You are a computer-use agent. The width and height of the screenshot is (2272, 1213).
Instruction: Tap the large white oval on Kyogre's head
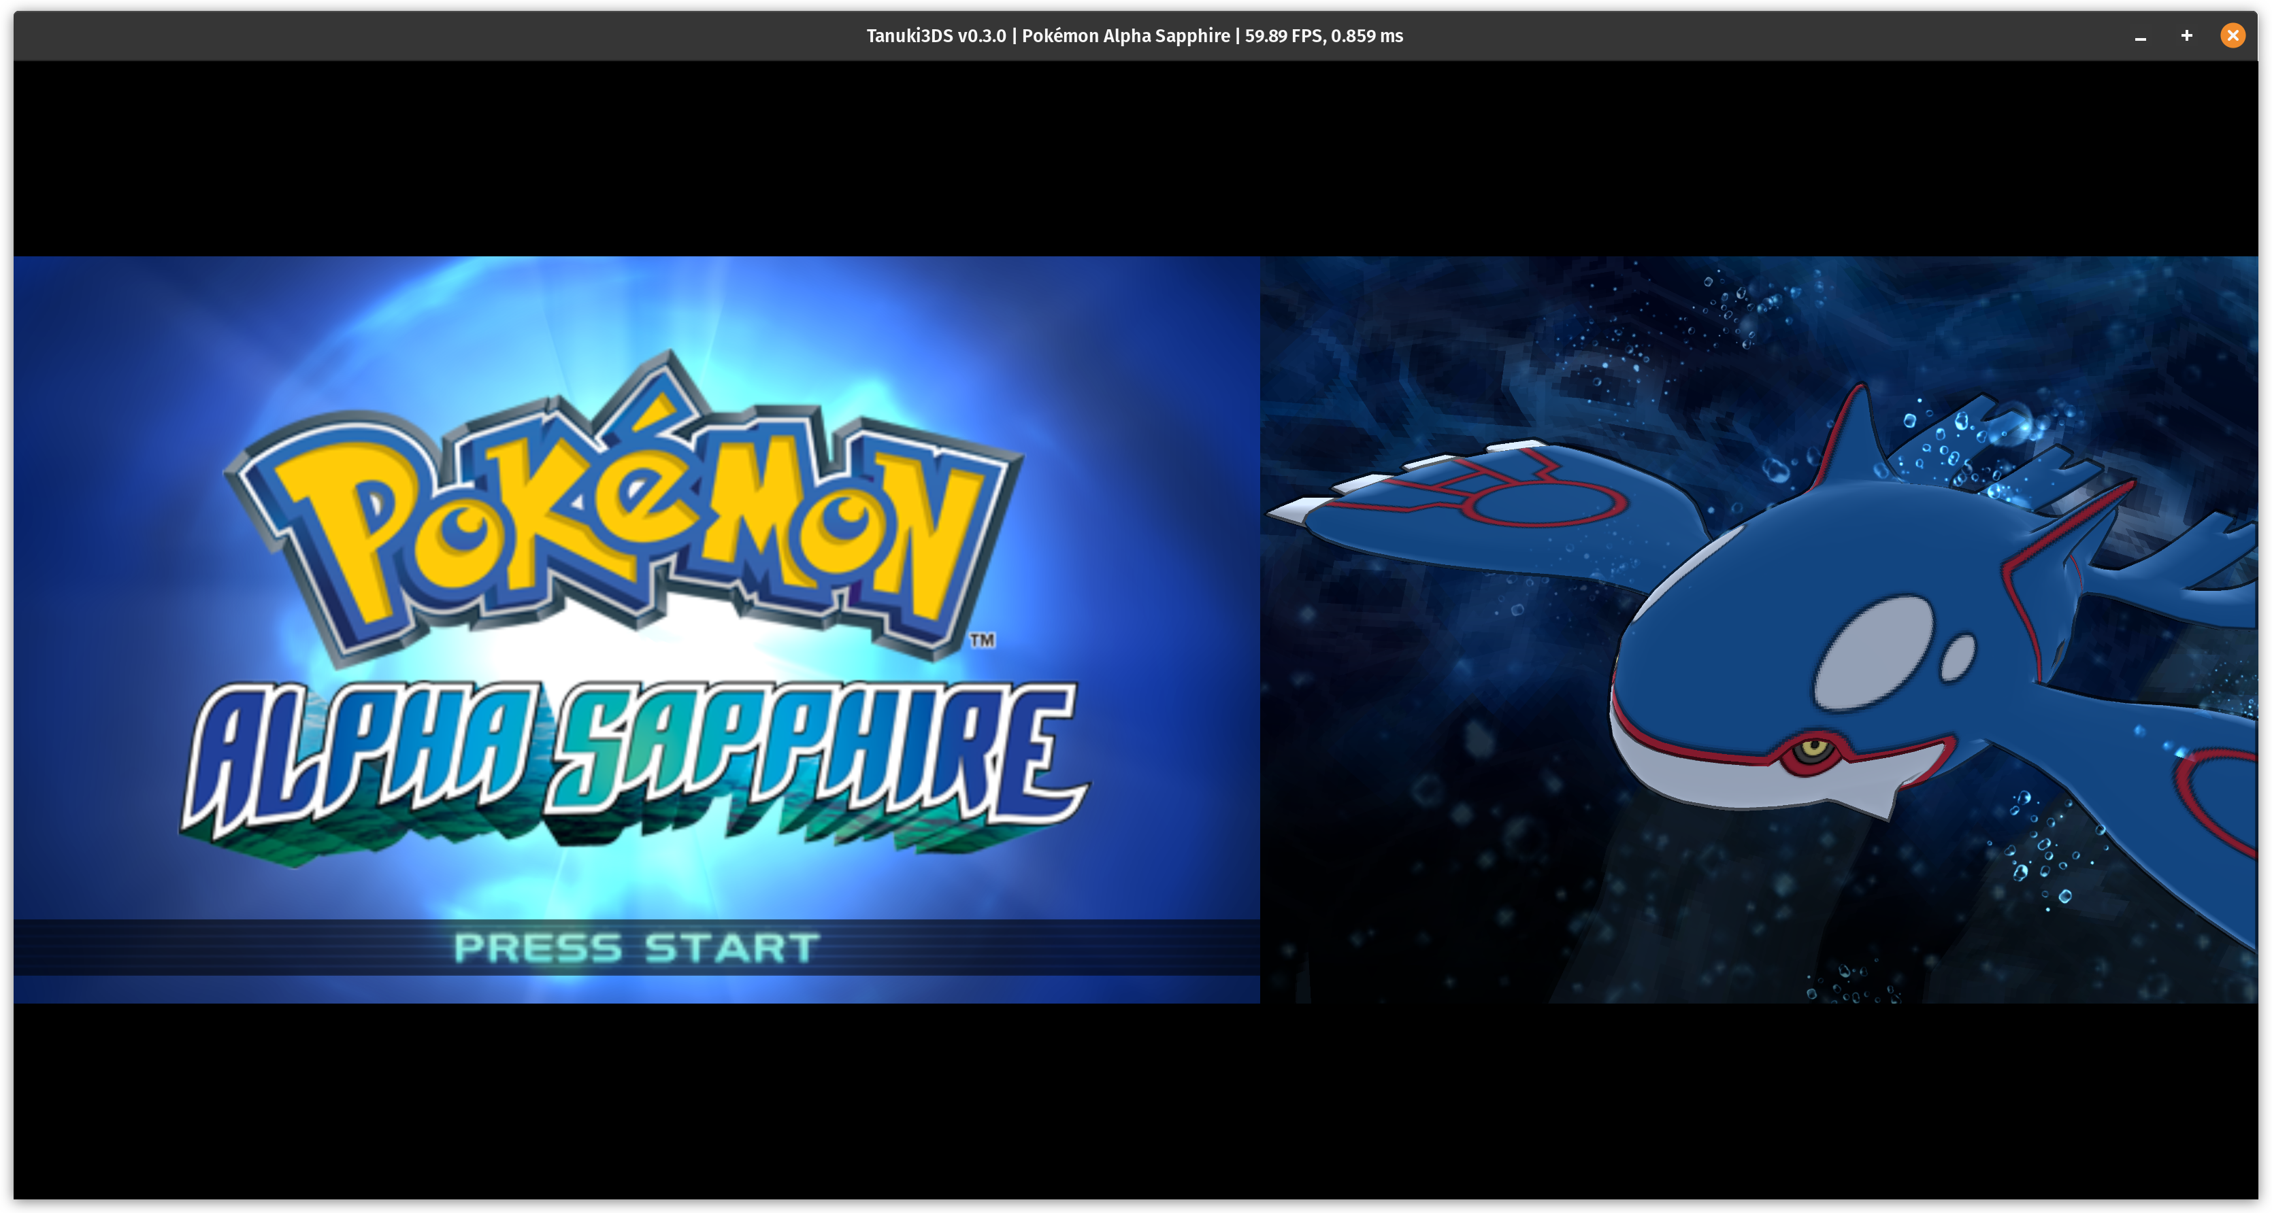(x=1873, y=652)
